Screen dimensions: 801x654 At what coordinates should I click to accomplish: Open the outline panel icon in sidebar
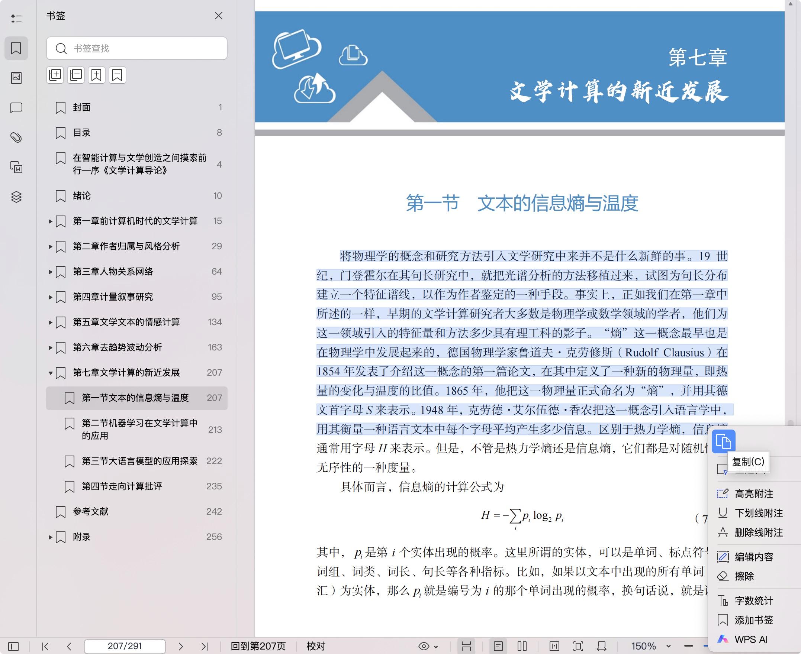(x=16, y=19)
